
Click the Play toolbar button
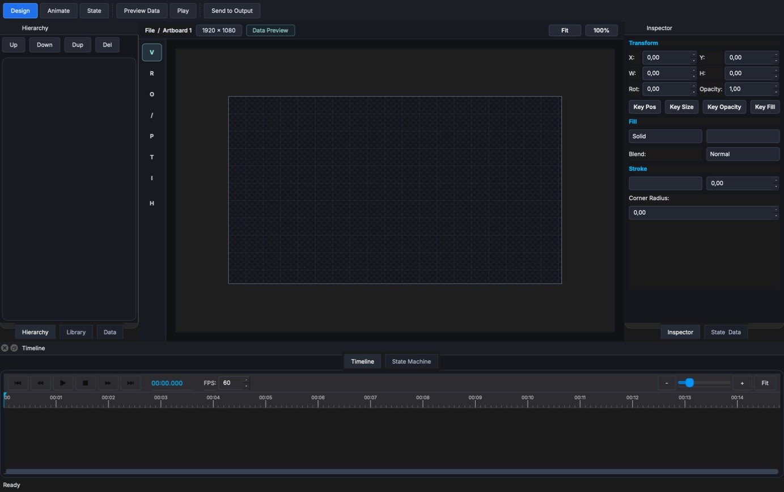[183, 11]
